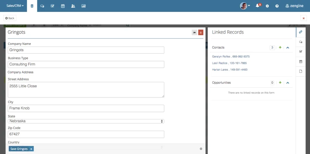Open the reports chart icon in navbar
Screen dimensions: 310x154
click(x=83, y=6)
